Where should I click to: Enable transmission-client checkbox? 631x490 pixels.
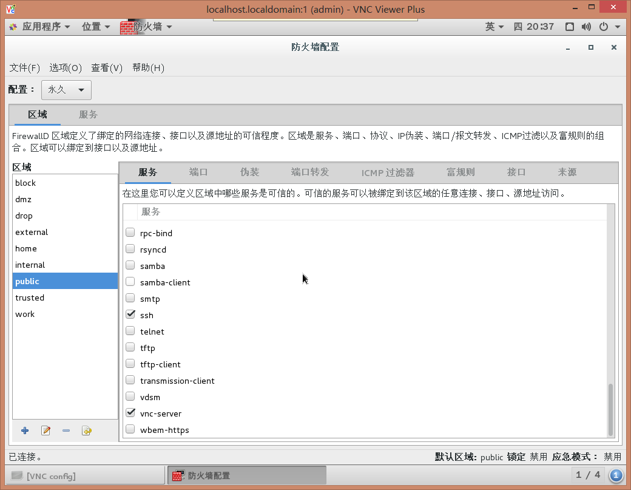(x=130, y=380)
